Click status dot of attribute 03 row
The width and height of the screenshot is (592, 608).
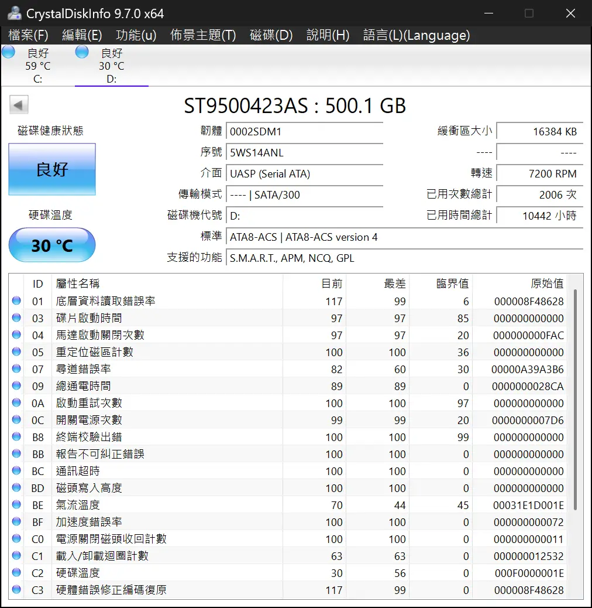[x=16, y=317]
